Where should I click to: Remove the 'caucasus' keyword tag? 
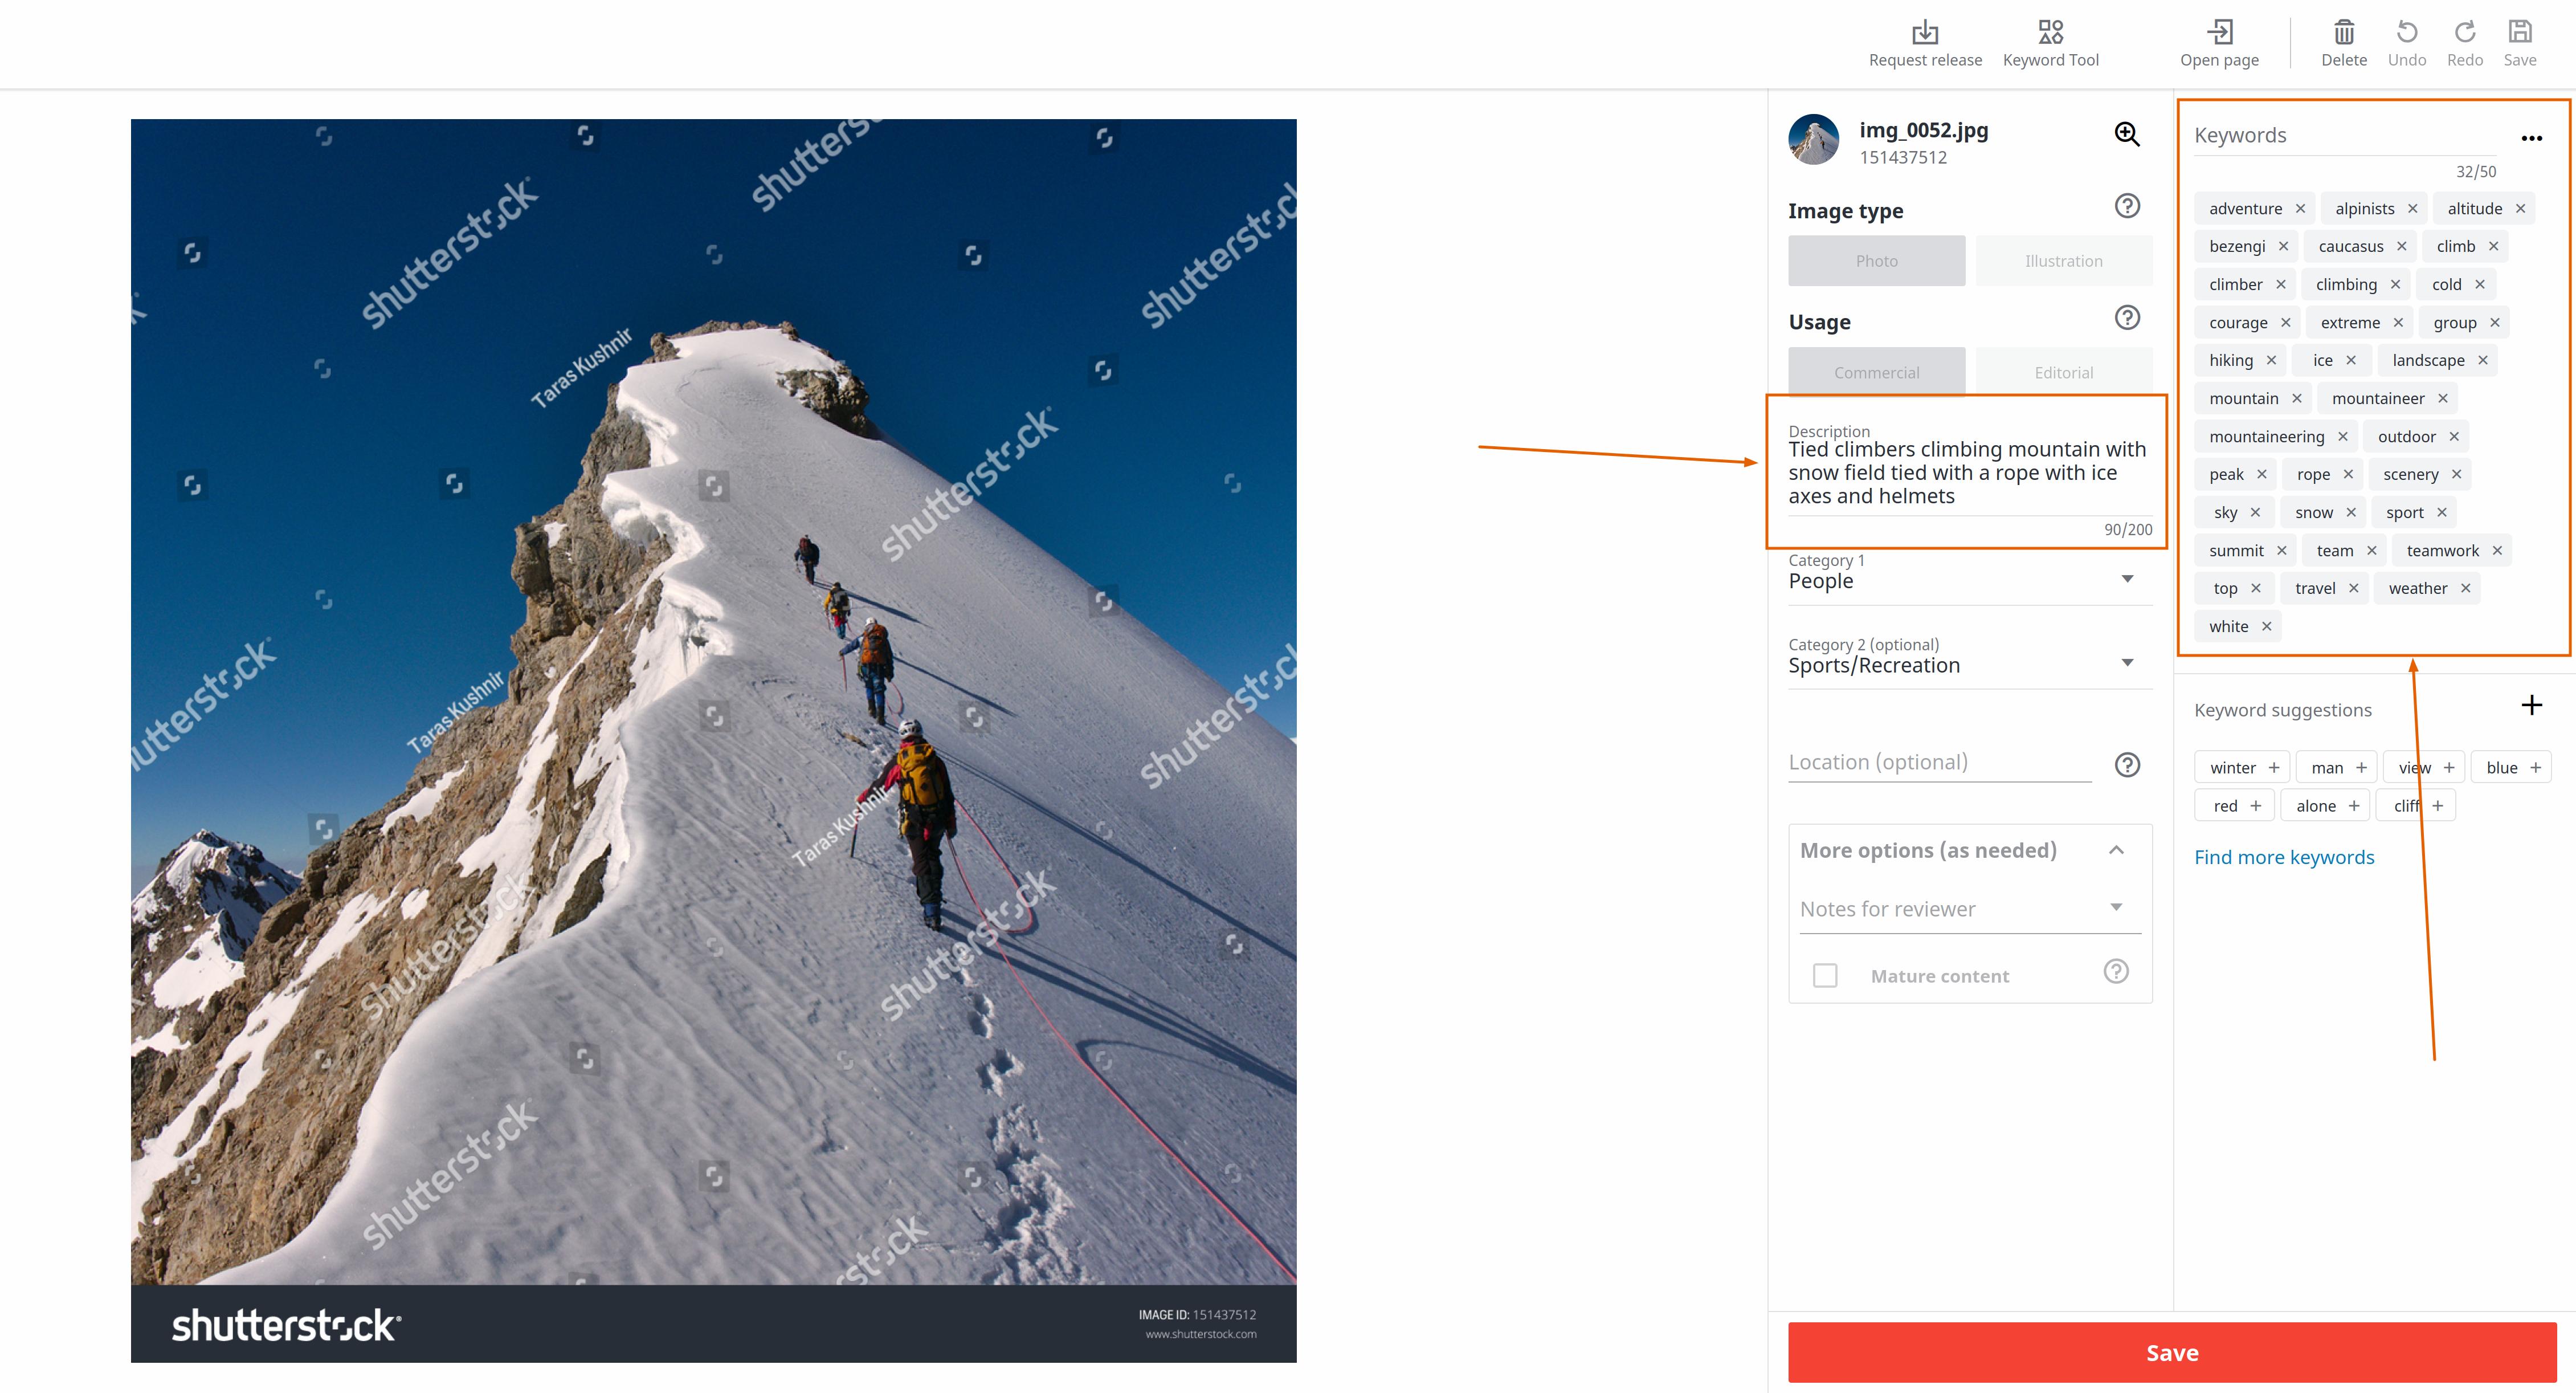click(x=2401, y=246)
